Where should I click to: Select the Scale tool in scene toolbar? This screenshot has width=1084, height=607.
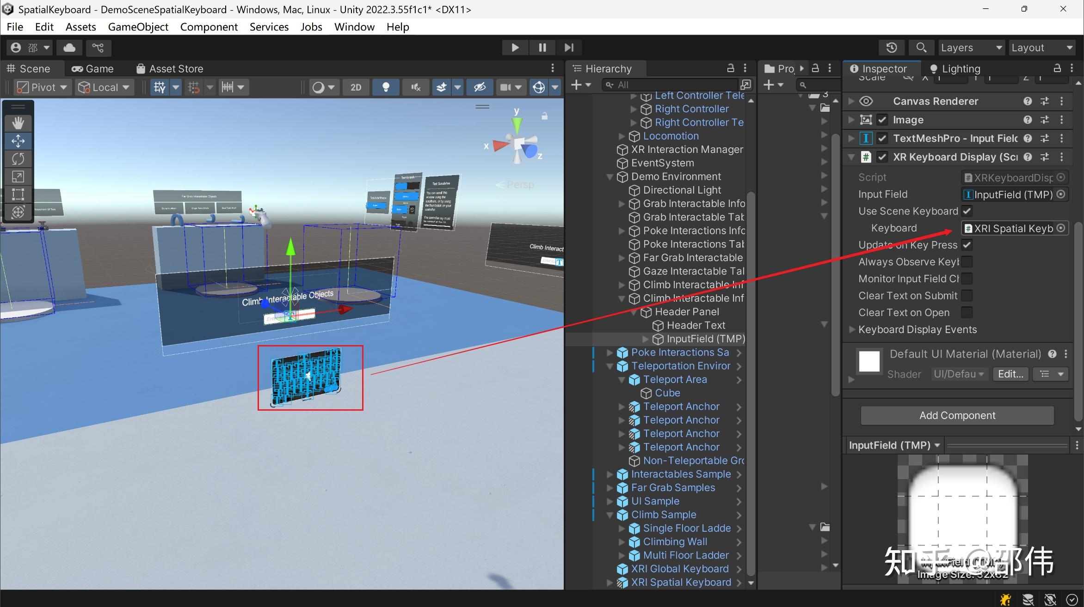pyautogui.click(x=18, y=176)
